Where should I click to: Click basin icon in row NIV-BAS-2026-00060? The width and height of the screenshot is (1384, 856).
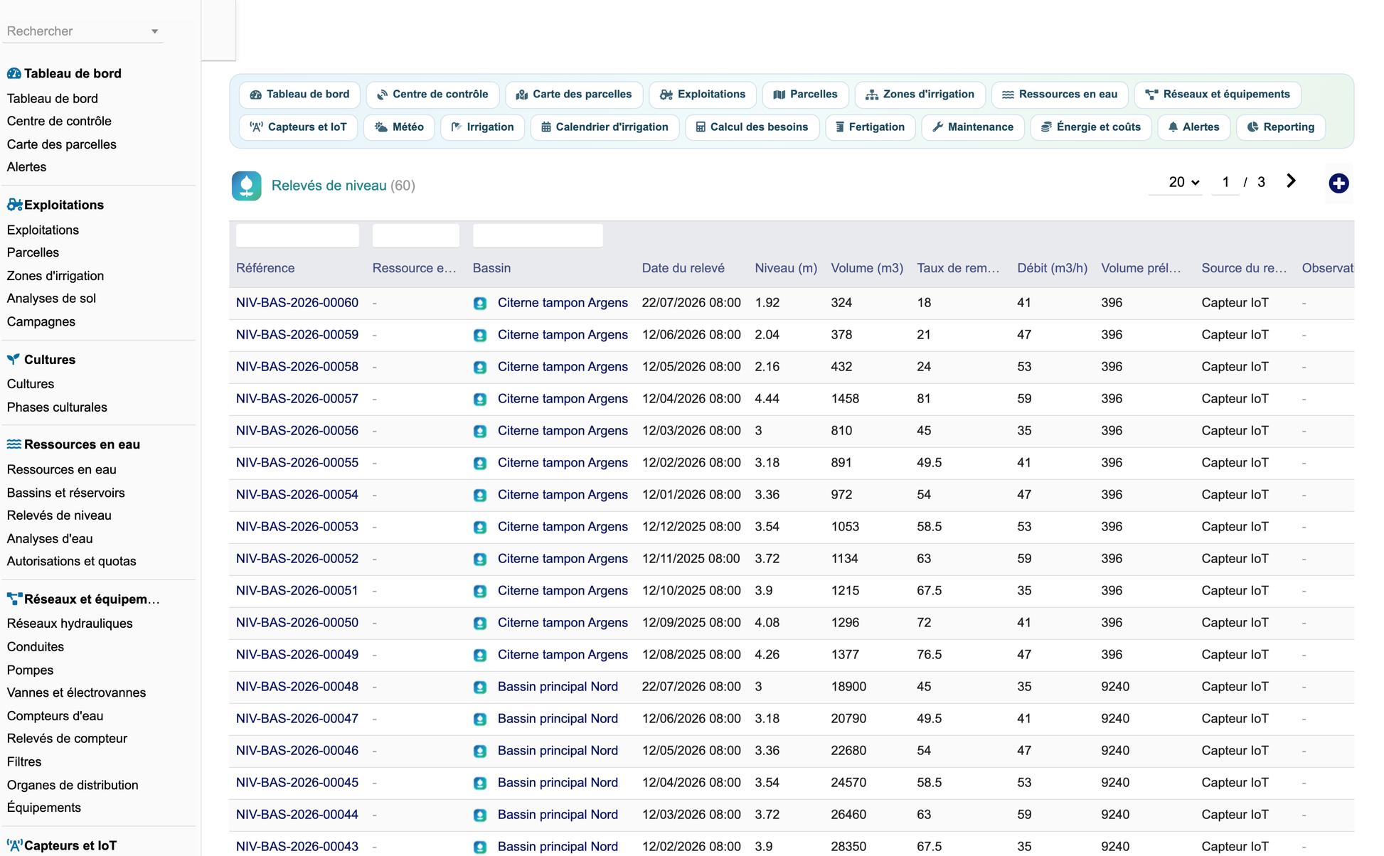[480, 304]
